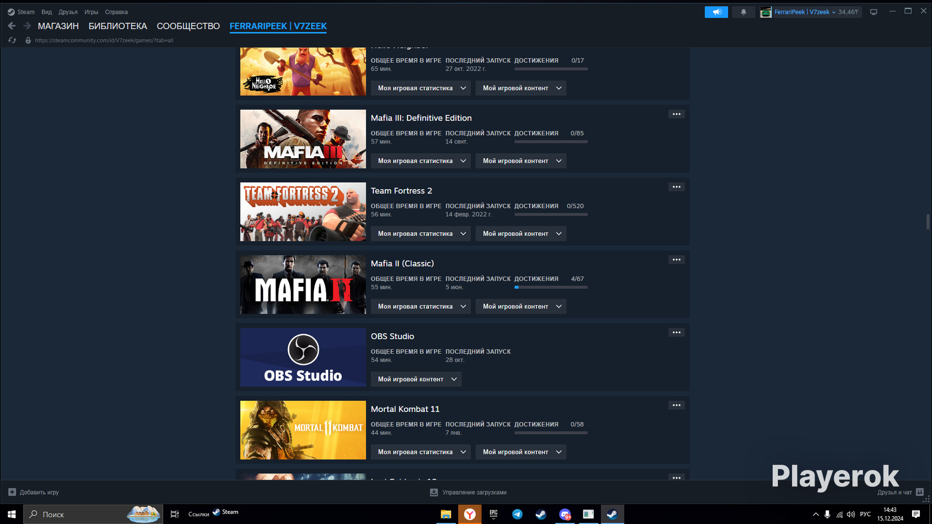
Task: Open the Windows Start menu
Action: (12, 515)
